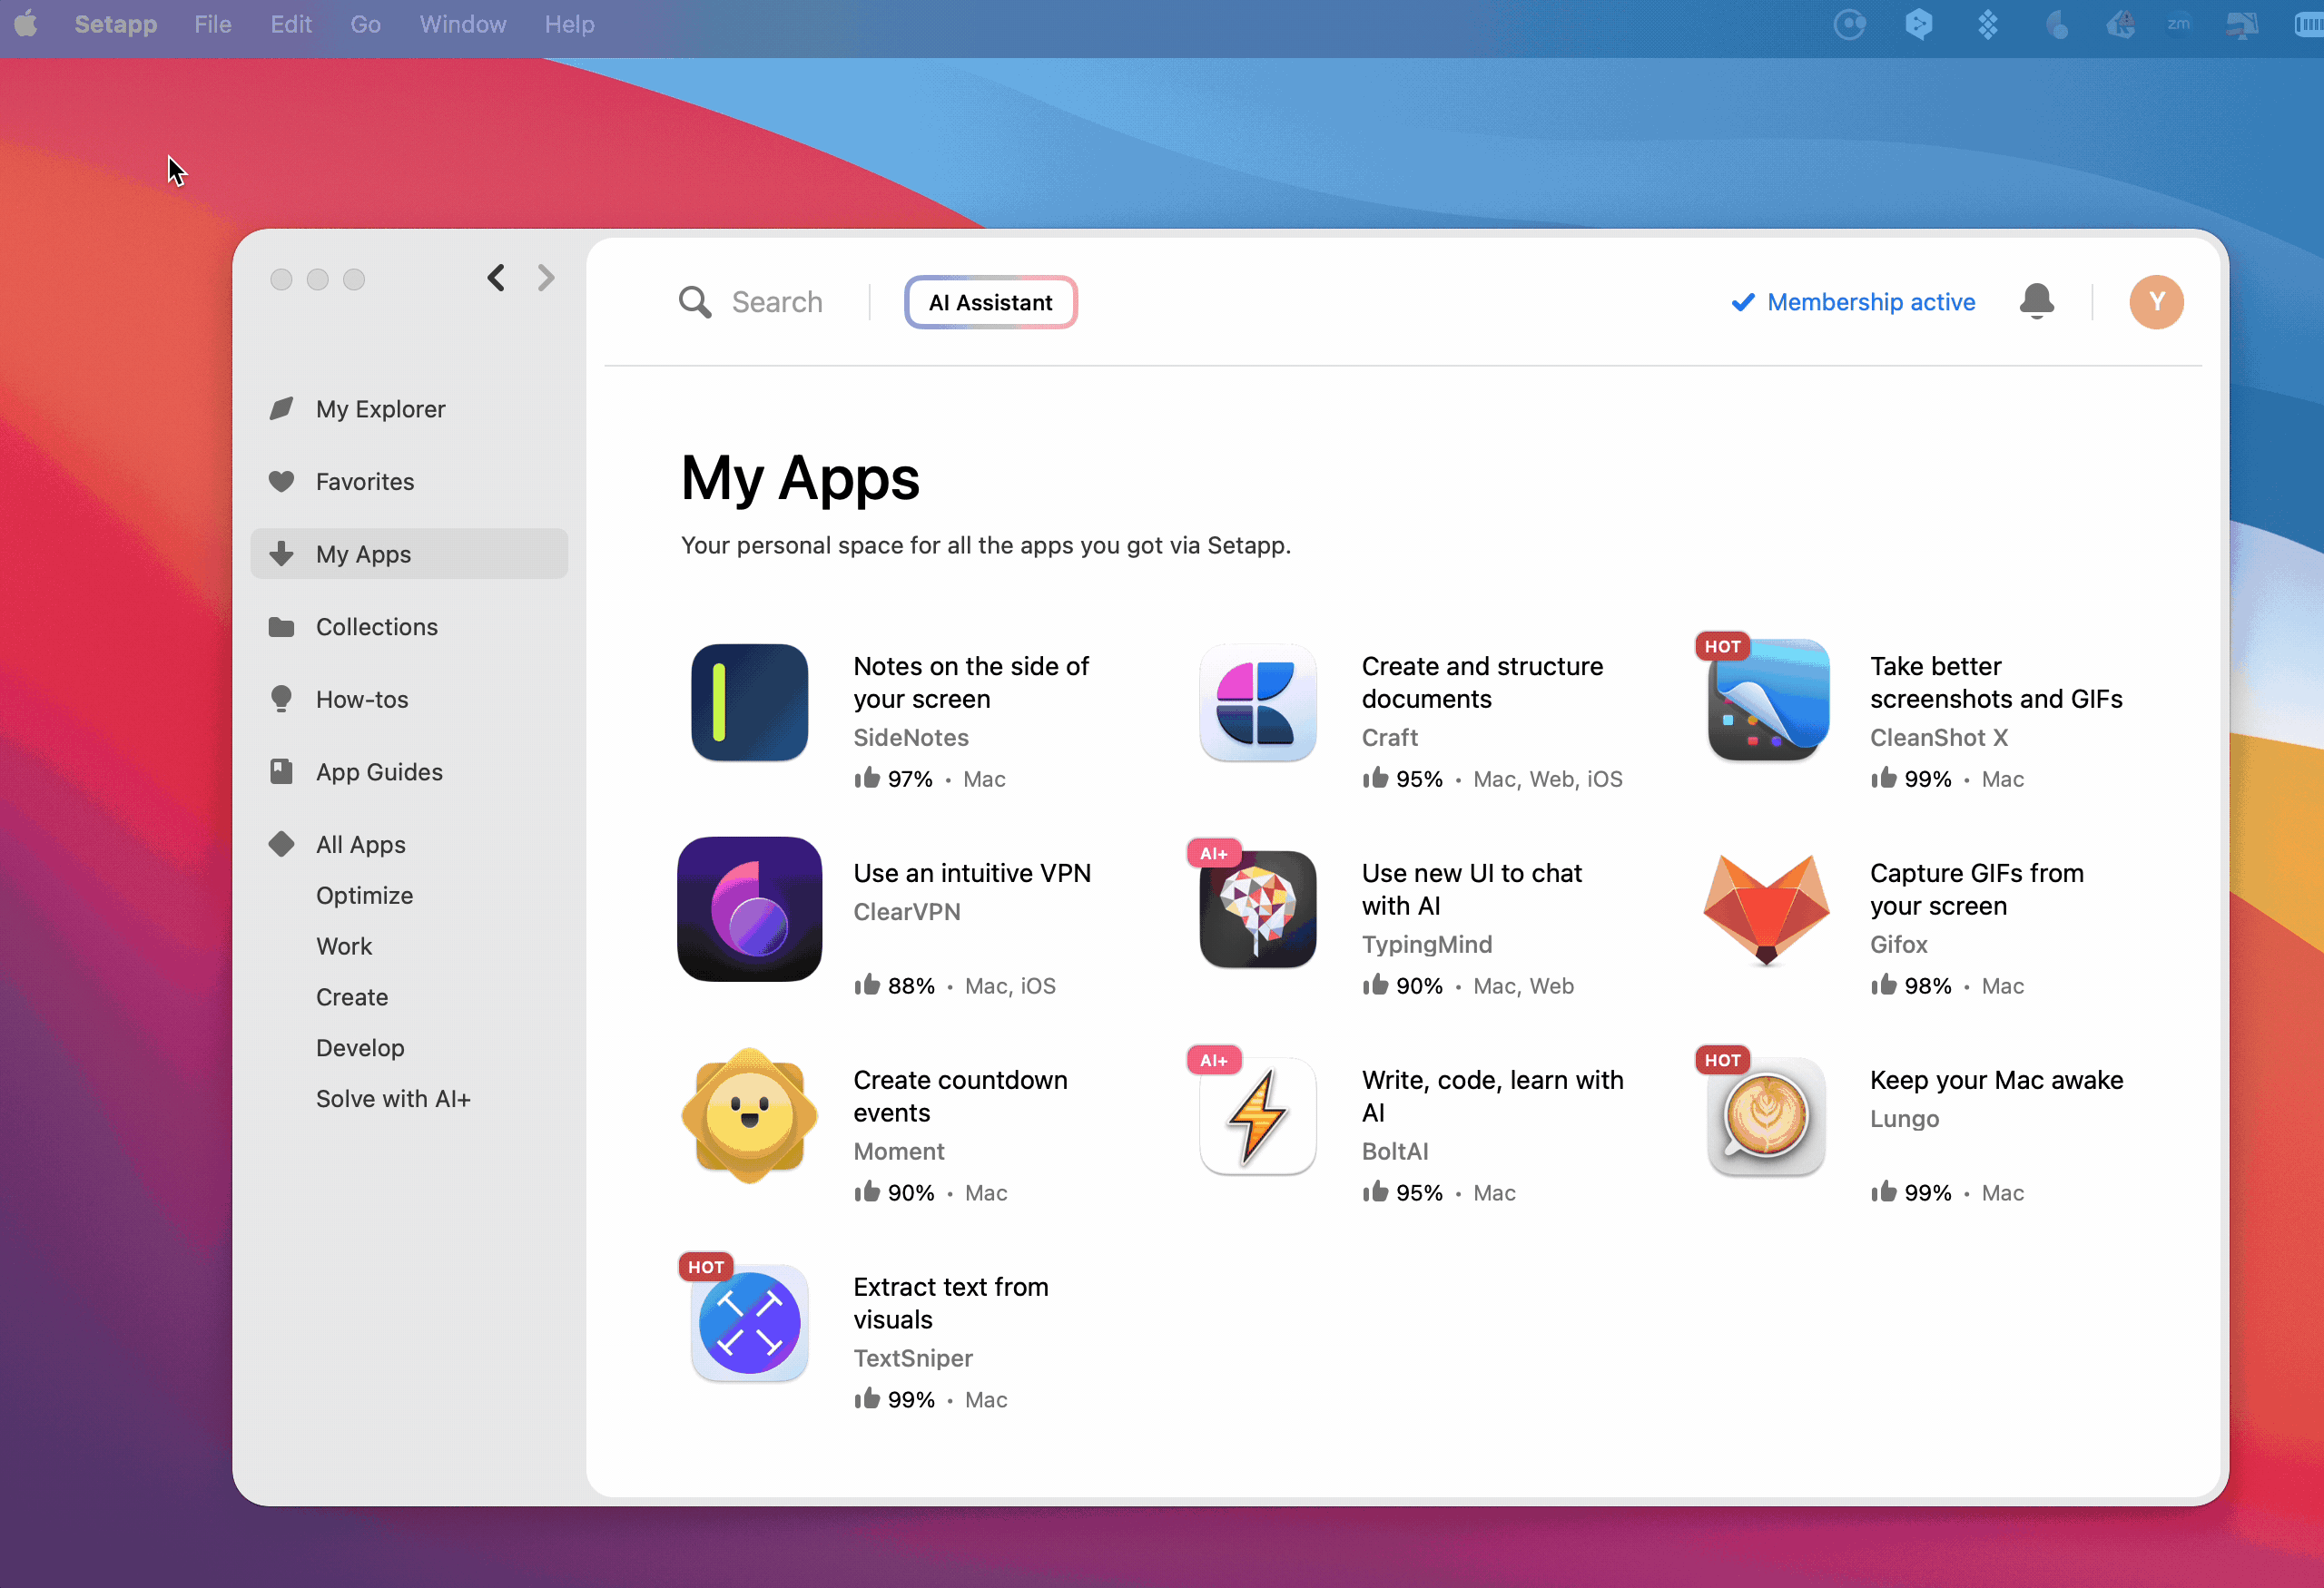Viewport: 2324px width, 1588px height.
Task: Click the notifications bell icon
Action: [x=2036, y=300]
